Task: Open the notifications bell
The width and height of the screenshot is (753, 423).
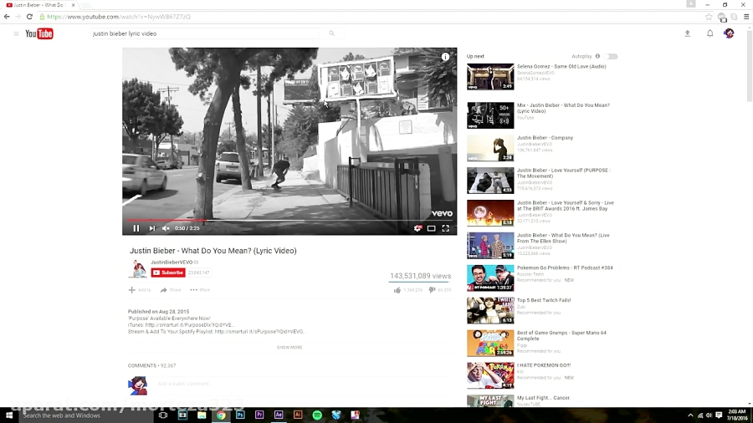Action: point(709,33)
